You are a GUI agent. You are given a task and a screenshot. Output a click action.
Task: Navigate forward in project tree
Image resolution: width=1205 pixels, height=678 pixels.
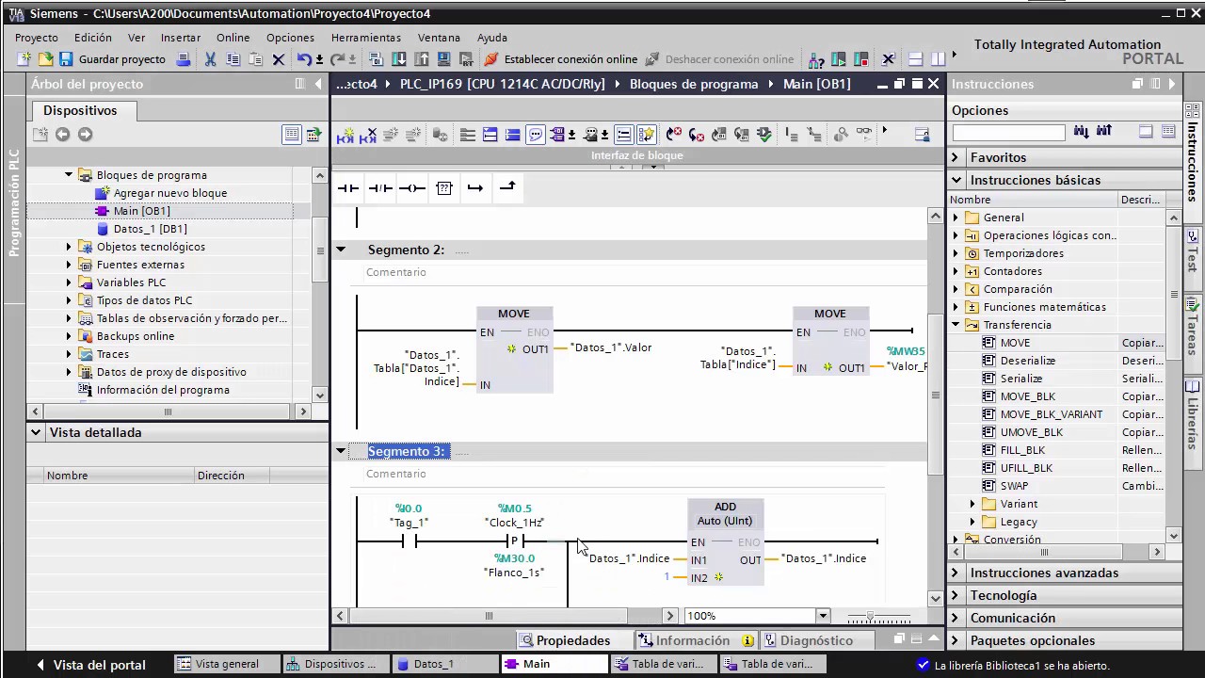[85, 135]
